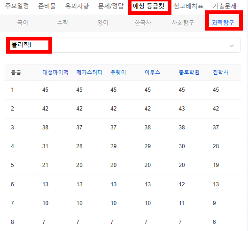Select the 예상 등급컷 tab
Screen dimensions: 248x231
click(x=149, y=6)
